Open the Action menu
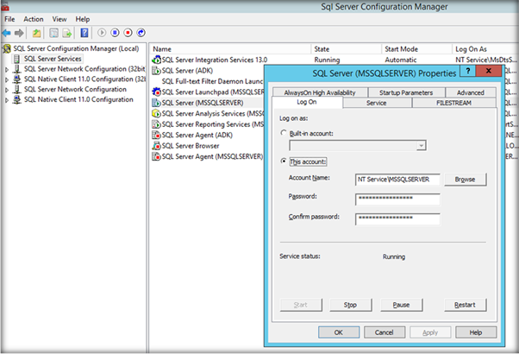The width and height of the screenshot is (519, 354). [x=34, y=19]
